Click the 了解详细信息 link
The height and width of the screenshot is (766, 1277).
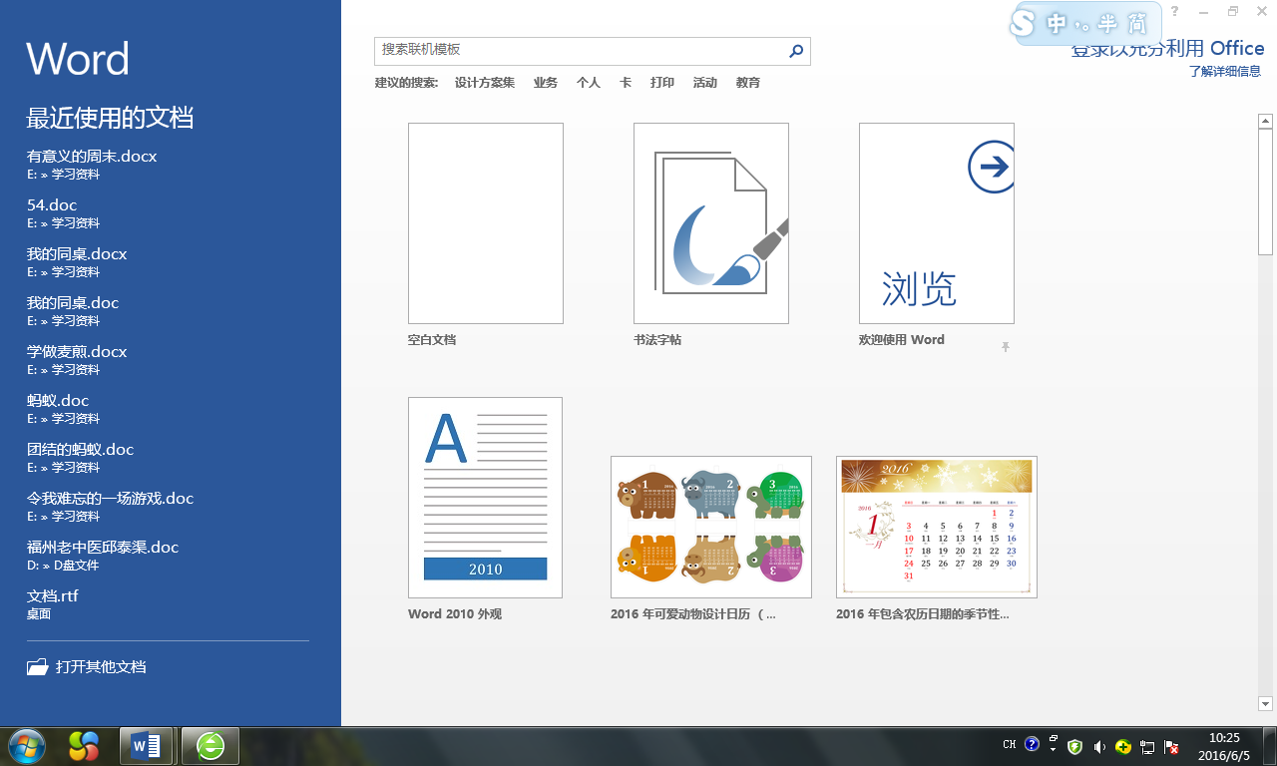1225,72
